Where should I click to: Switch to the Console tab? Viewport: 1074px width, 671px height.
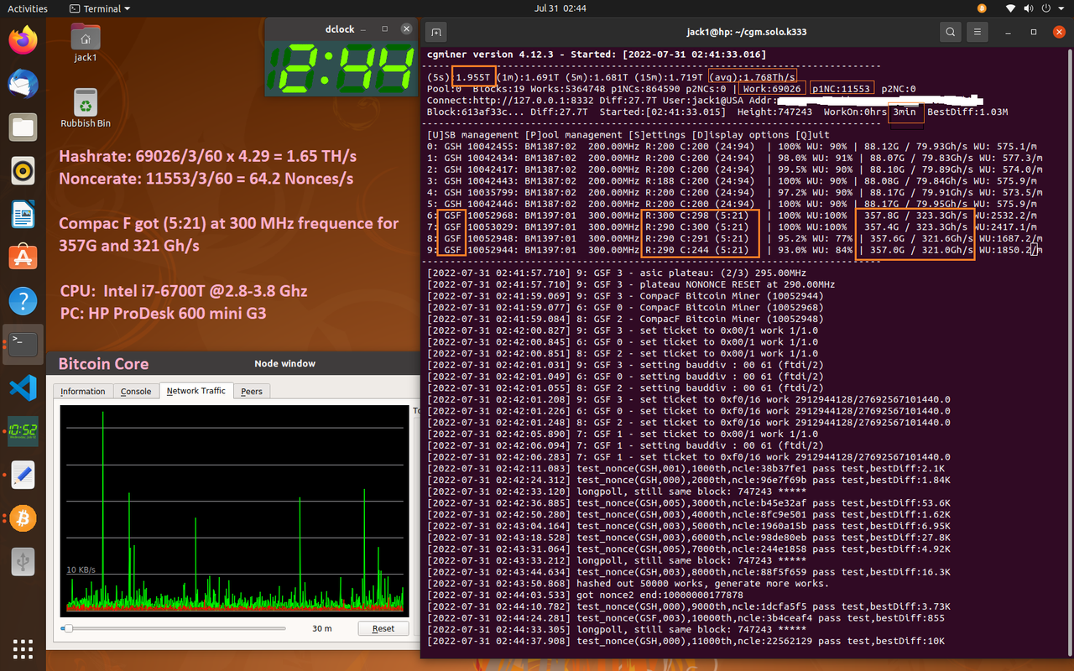(x=136, y=392)
